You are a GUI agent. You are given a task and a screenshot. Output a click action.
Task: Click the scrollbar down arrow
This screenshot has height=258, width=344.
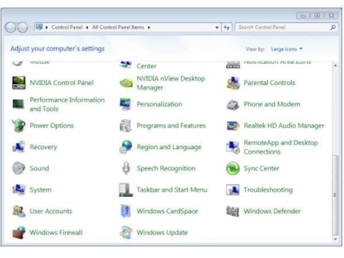point(335,239)
